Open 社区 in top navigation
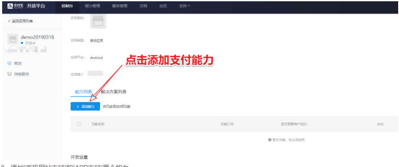Screen dimensions: 399x167 coord(163,6)
